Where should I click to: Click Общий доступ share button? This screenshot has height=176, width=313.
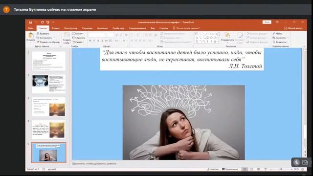[x=293, y=28]
